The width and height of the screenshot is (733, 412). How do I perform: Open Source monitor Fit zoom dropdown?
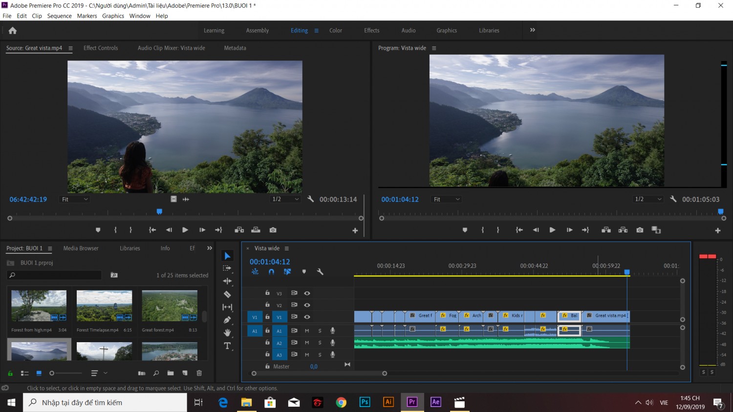74,199
